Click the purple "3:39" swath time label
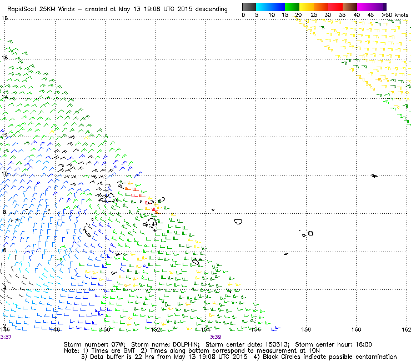The height and width of the screenshot is (361, 411). tap(215, 337)
